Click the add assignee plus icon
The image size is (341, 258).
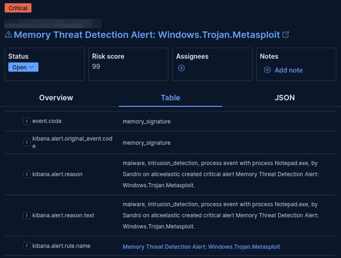[x=181, y=68]
